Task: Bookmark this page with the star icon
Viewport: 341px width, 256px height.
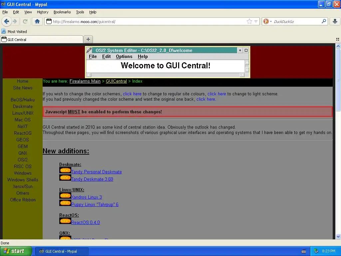Action: (x=249, y=21)
